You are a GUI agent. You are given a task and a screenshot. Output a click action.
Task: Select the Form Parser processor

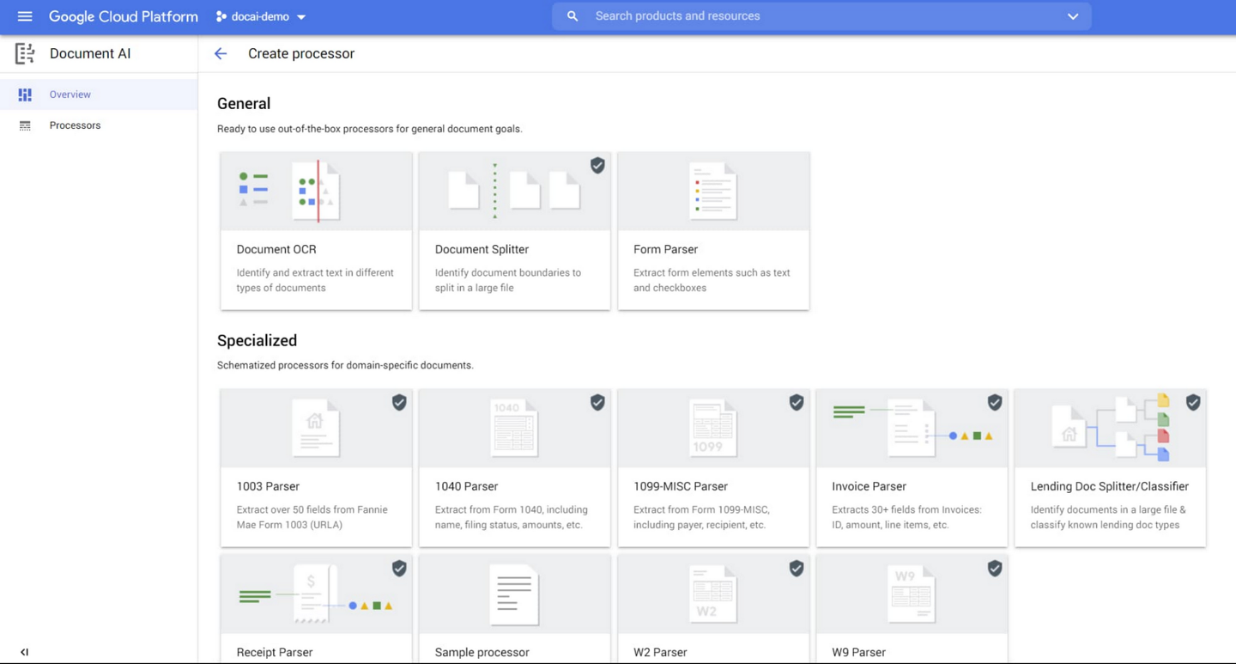(713, 230)
